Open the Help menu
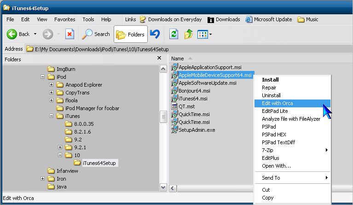The image size is (353, 205). click(x=106, y=19)
